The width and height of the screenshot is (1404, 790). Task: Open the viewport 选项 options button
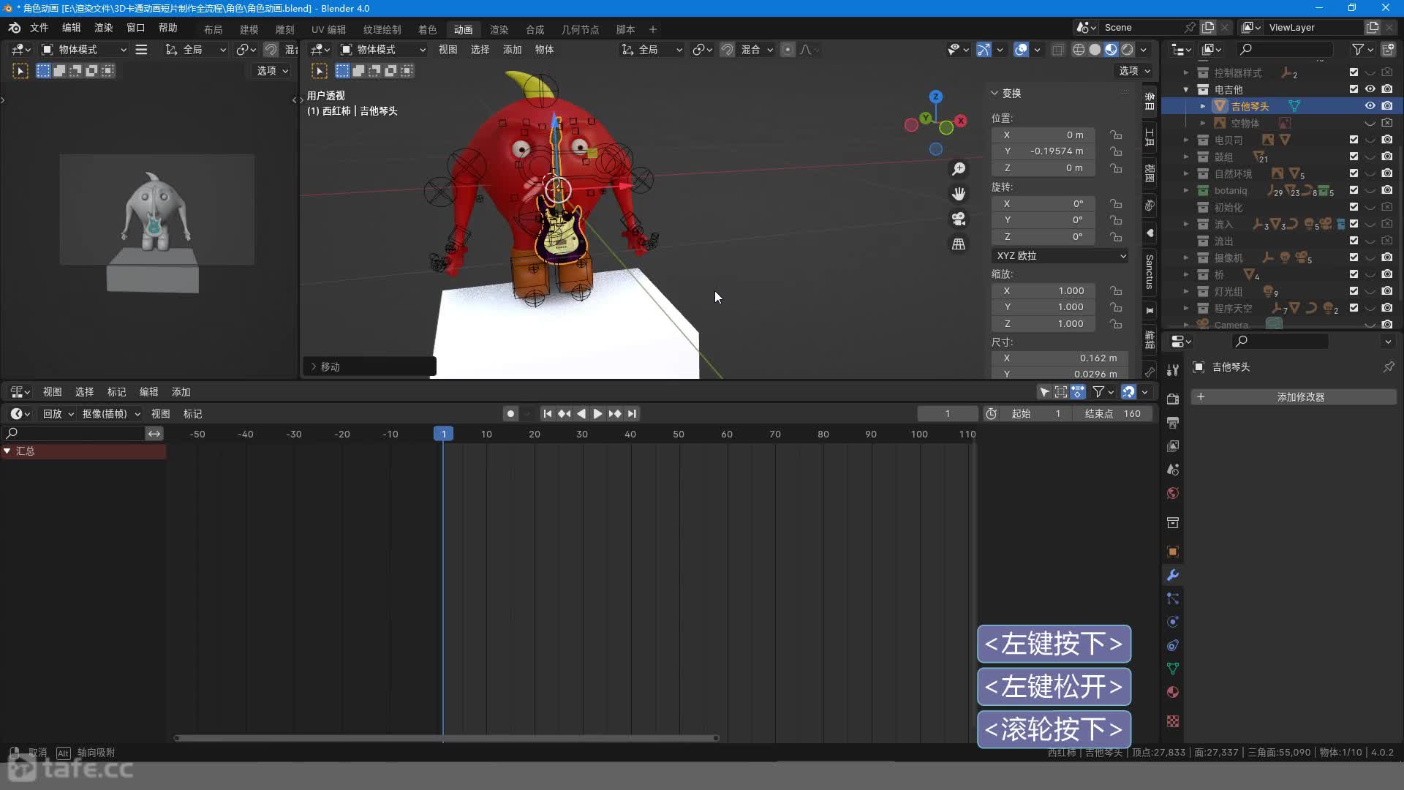coord(1134,71)
